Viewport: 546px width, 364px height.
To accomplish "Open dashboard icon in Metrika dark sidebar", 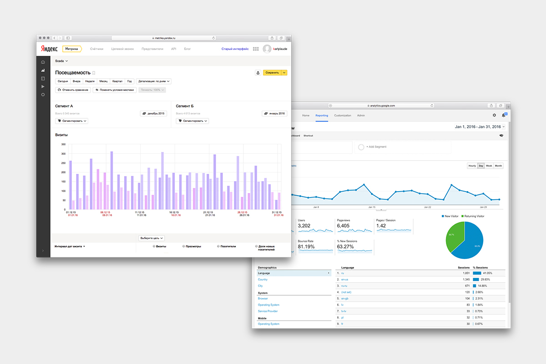I will (43, 62).
